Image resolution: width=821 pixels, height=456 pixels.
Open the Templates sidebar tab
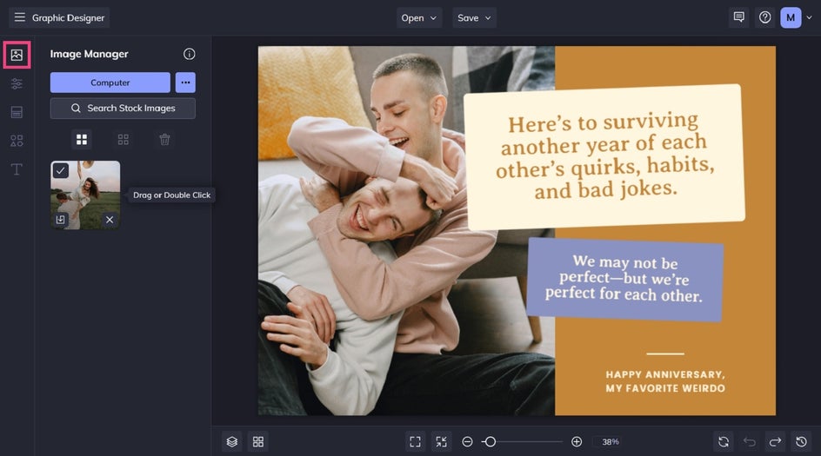click(x=17, y=112)
